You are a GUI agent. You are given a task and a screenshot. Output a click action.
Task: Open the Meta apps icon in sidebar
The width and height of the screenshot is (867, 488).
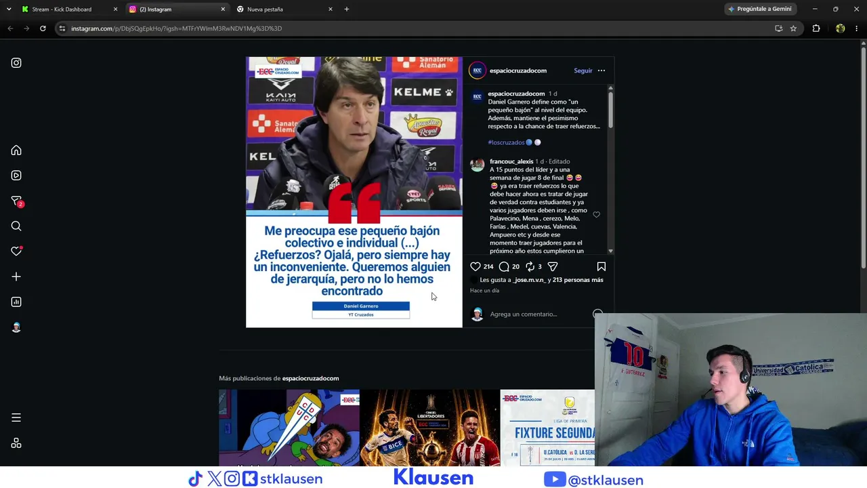pyautogui.click(x=16, y=443)
